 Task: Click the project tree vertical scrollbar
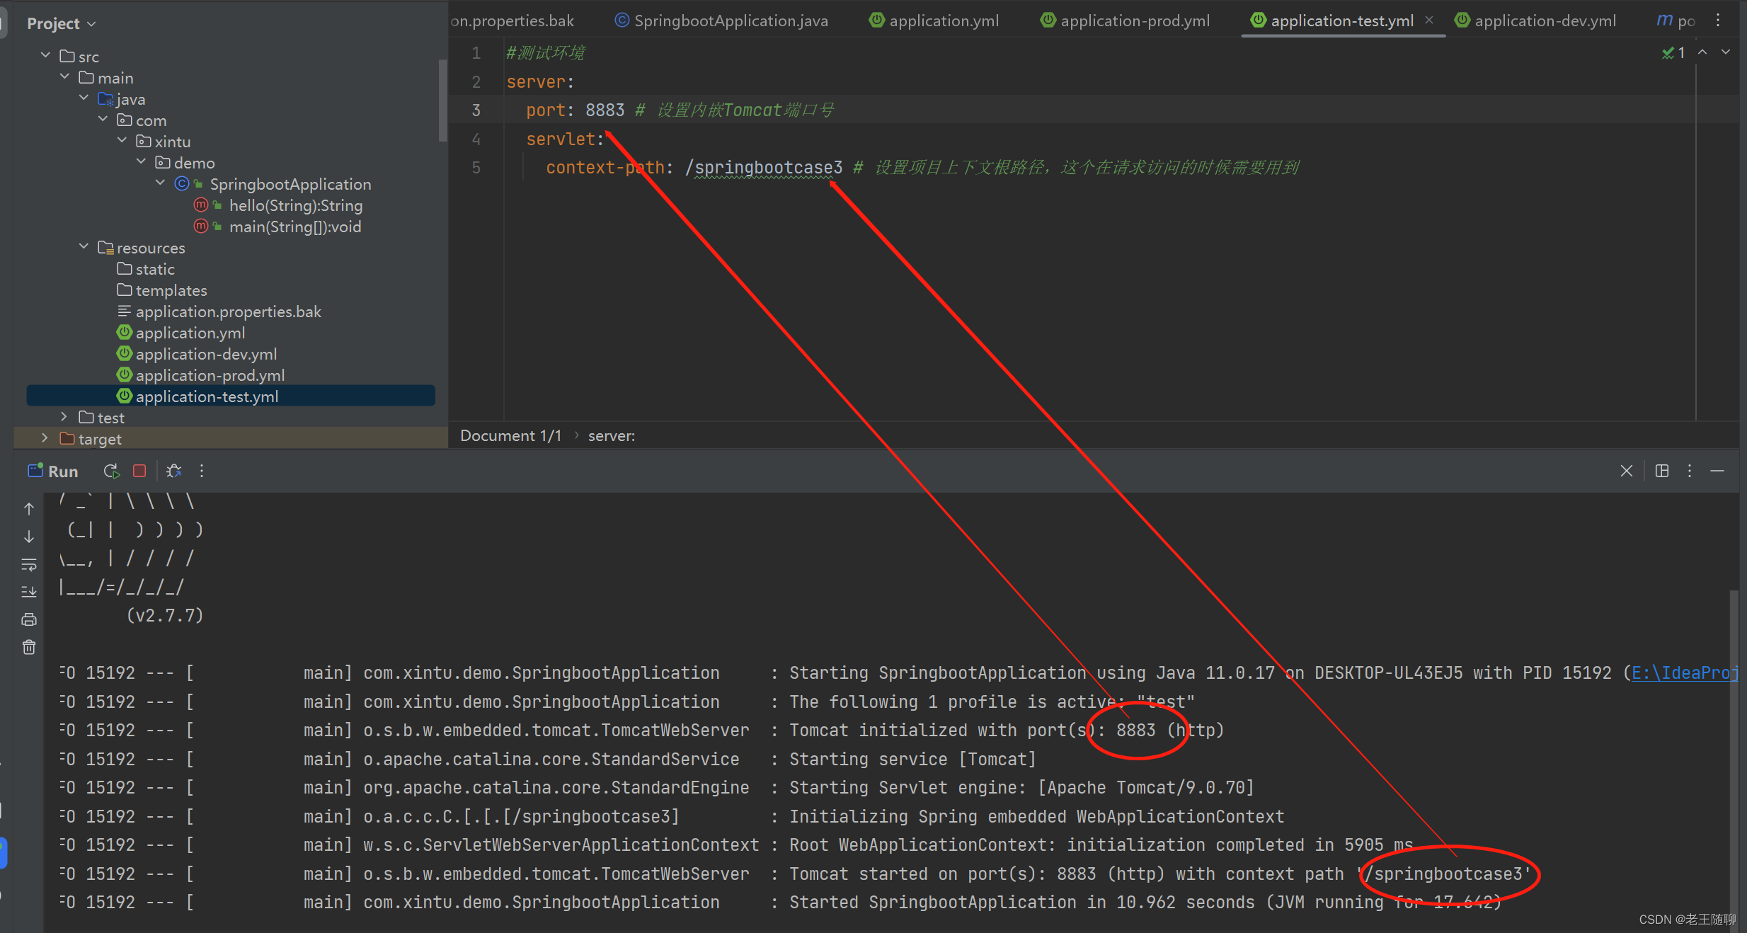(x=442, y=99)
